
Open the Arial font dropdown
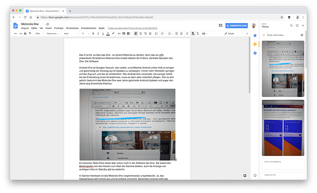pos(71,34)
